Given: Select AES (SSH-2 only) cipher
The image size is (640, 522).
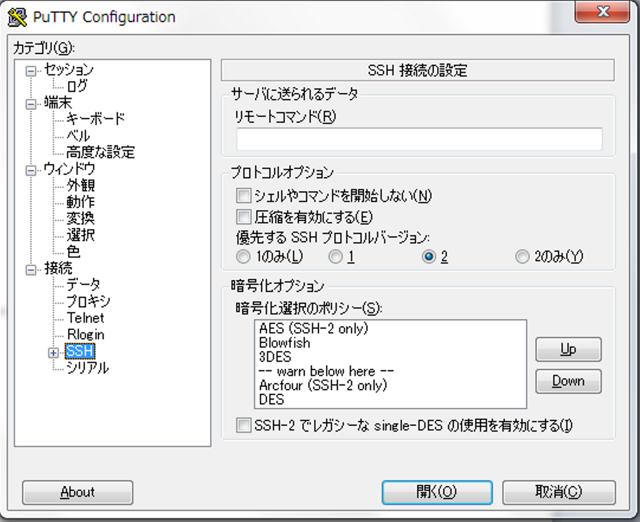Looking at the screenshot, I should click(314, 329).
